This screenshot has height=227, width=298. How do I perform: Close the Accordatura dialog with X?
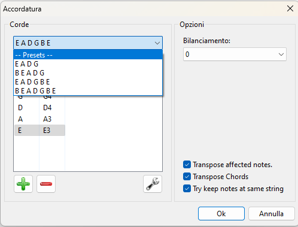click(x=290, y=8)
